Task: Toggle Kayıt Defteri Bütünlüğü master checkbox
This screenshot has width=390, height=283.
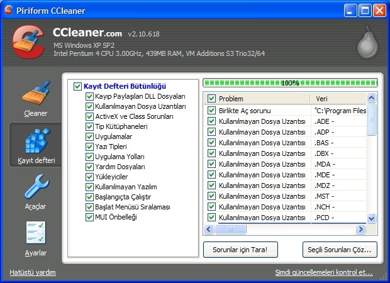Action: [77, 86]
